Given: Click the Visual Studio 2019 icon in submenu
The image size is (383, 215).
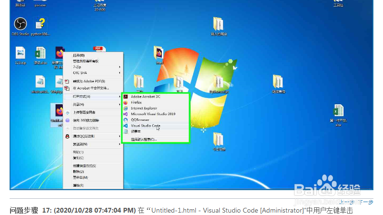Looking at the screenshot, I should 125,114.
